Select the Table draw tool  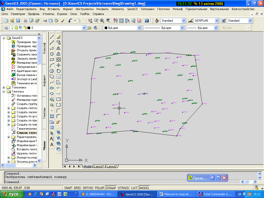point(52,127)
